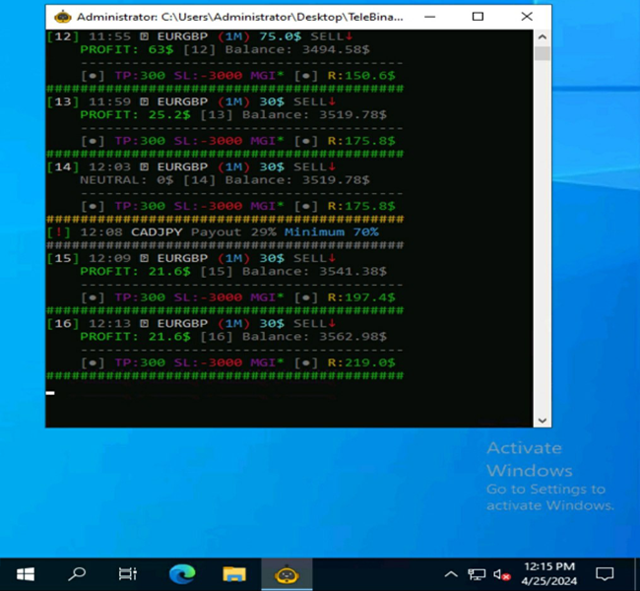Click the console window's title bar app icon

coord(62,17)
